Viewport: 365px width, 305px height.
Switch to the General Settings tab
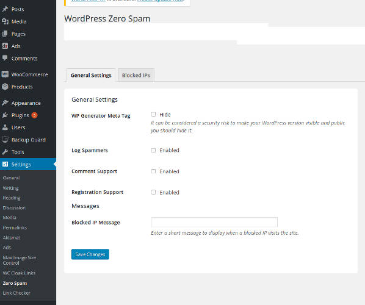tap(91, 75)
